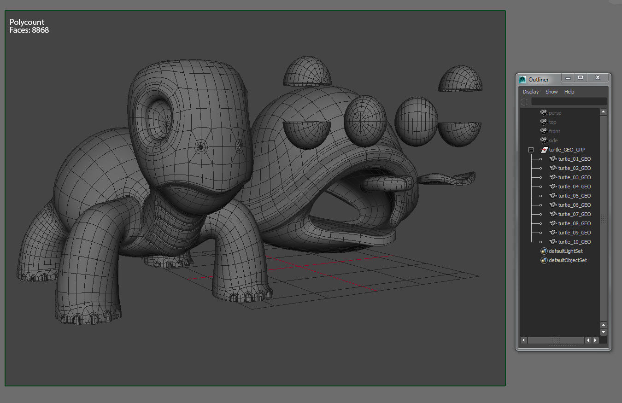The width and height of the screenshot is (622, 403).
Task: Click the scroll-down arrow in Outliner
Action: coord(604,332)
